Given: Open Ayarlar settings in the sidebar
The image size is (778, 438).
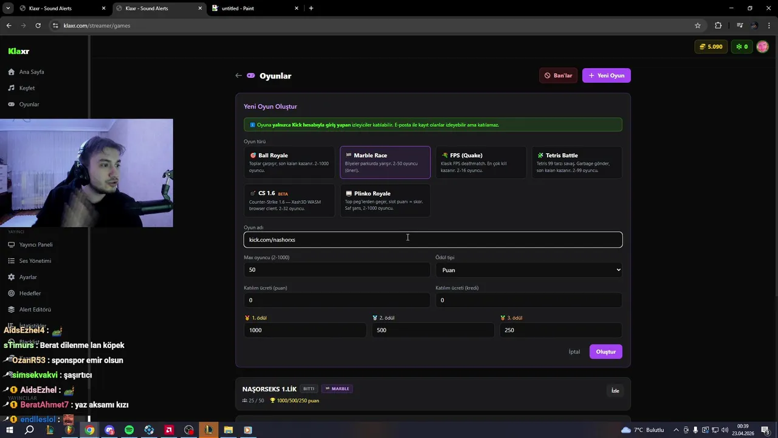Looking at the screenshot, I should pos(28,277).
